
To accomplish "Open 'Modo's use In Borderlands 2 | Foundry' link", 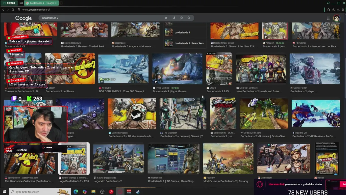I will coord(226,181).
